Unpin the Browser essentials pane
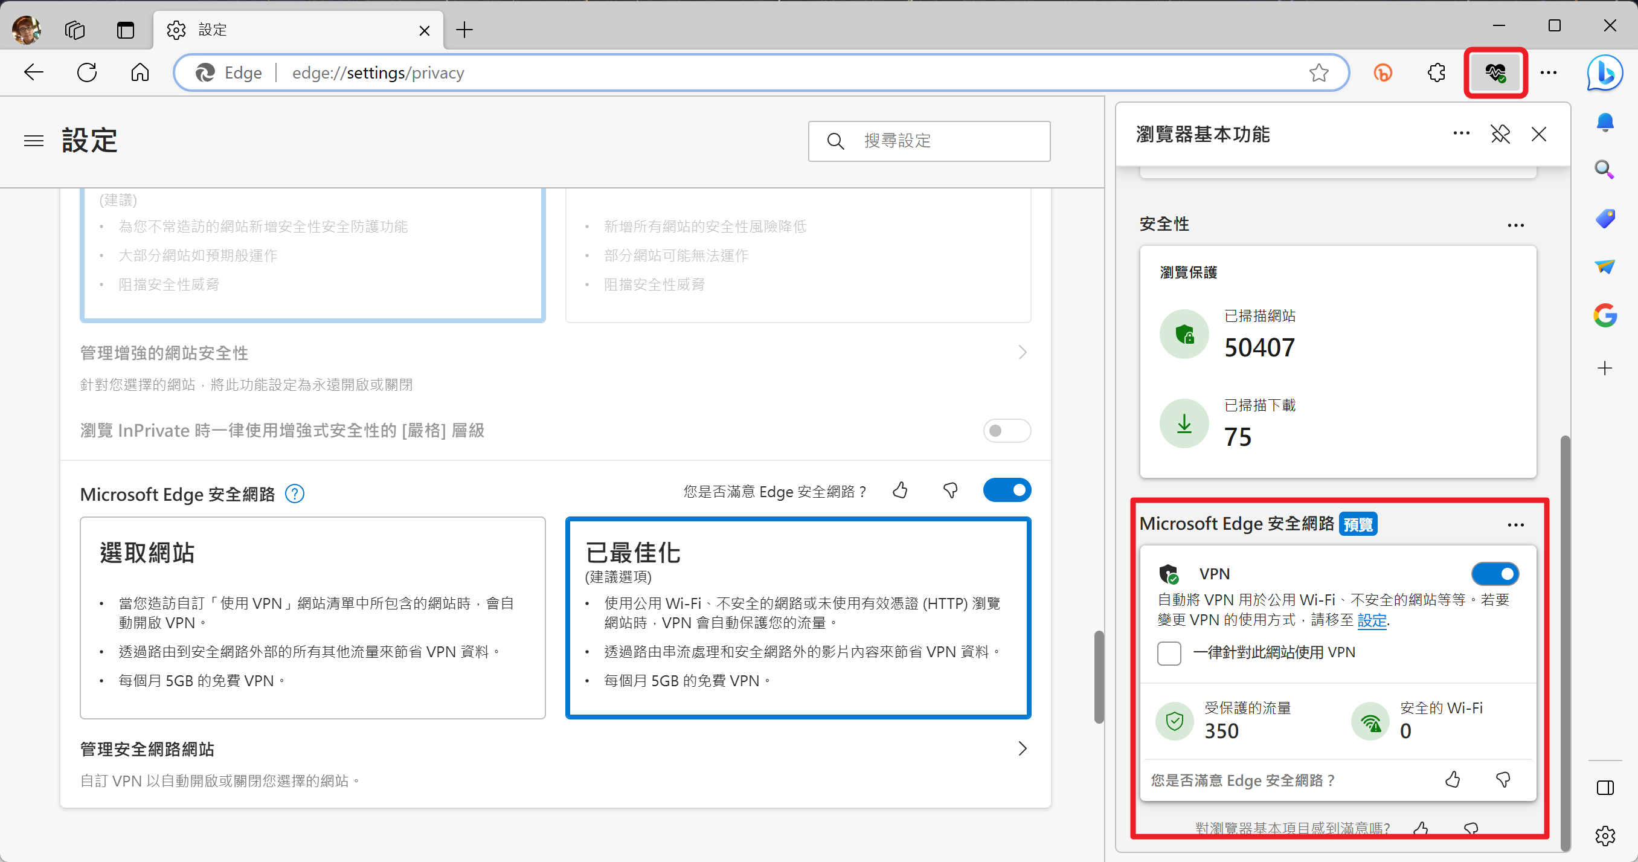The height and width of the screenshot is (862, 1638). tap(1500, 134)
